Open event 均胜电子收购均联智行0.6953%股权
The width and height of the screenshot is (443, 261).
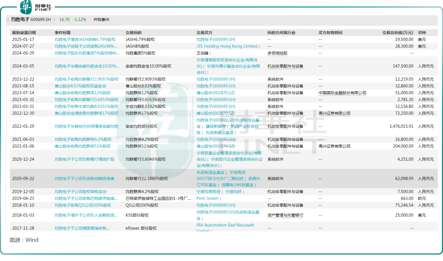(x=87, y=100)
